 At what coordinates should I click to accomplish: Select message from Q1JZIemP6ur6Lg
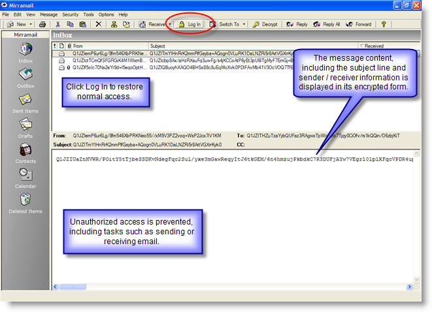pyautogui.click(x=108, y=54)
